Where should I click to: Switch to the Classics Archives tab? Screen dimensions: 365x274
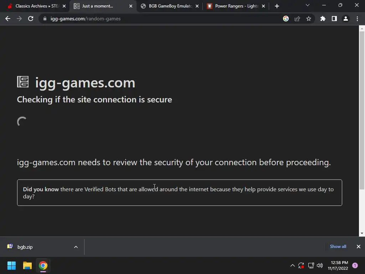pos(34,6)
